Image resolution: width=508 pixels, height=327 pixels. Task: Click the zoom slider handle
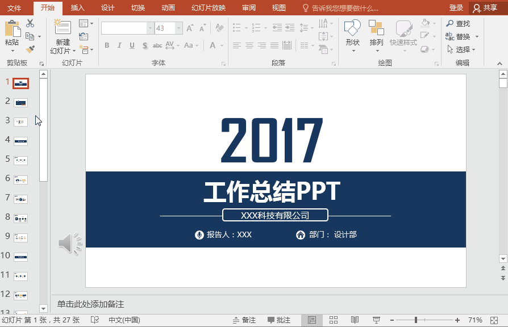(x=416, y=320)
